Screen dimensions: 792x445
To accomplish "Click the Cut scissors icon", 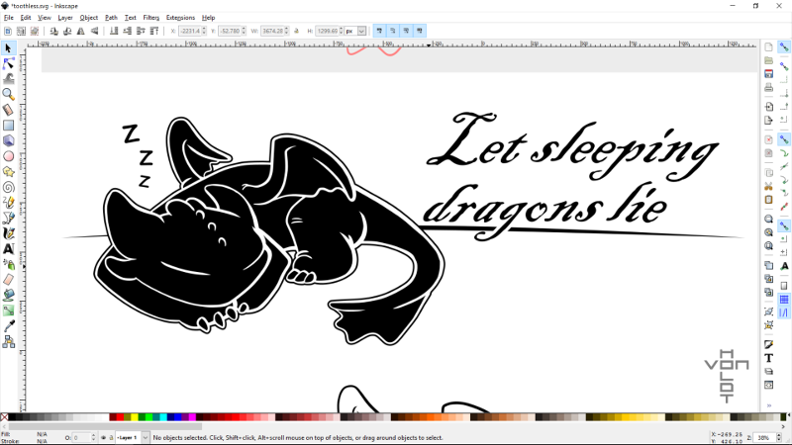I will coord(769,186).
